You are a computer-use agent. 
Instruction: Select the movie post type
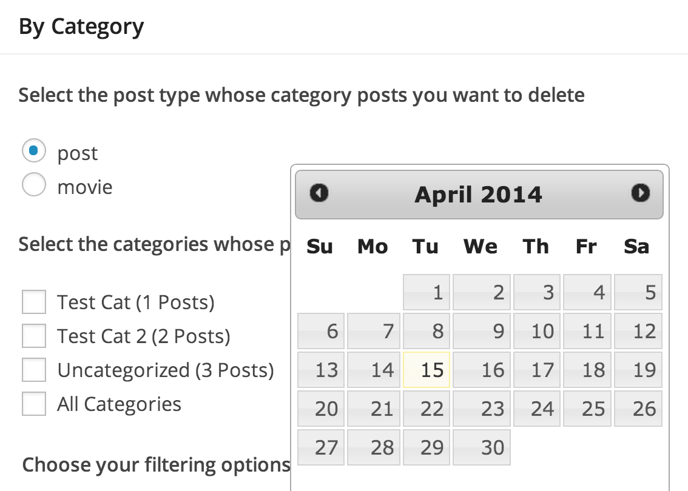point(34,185)
